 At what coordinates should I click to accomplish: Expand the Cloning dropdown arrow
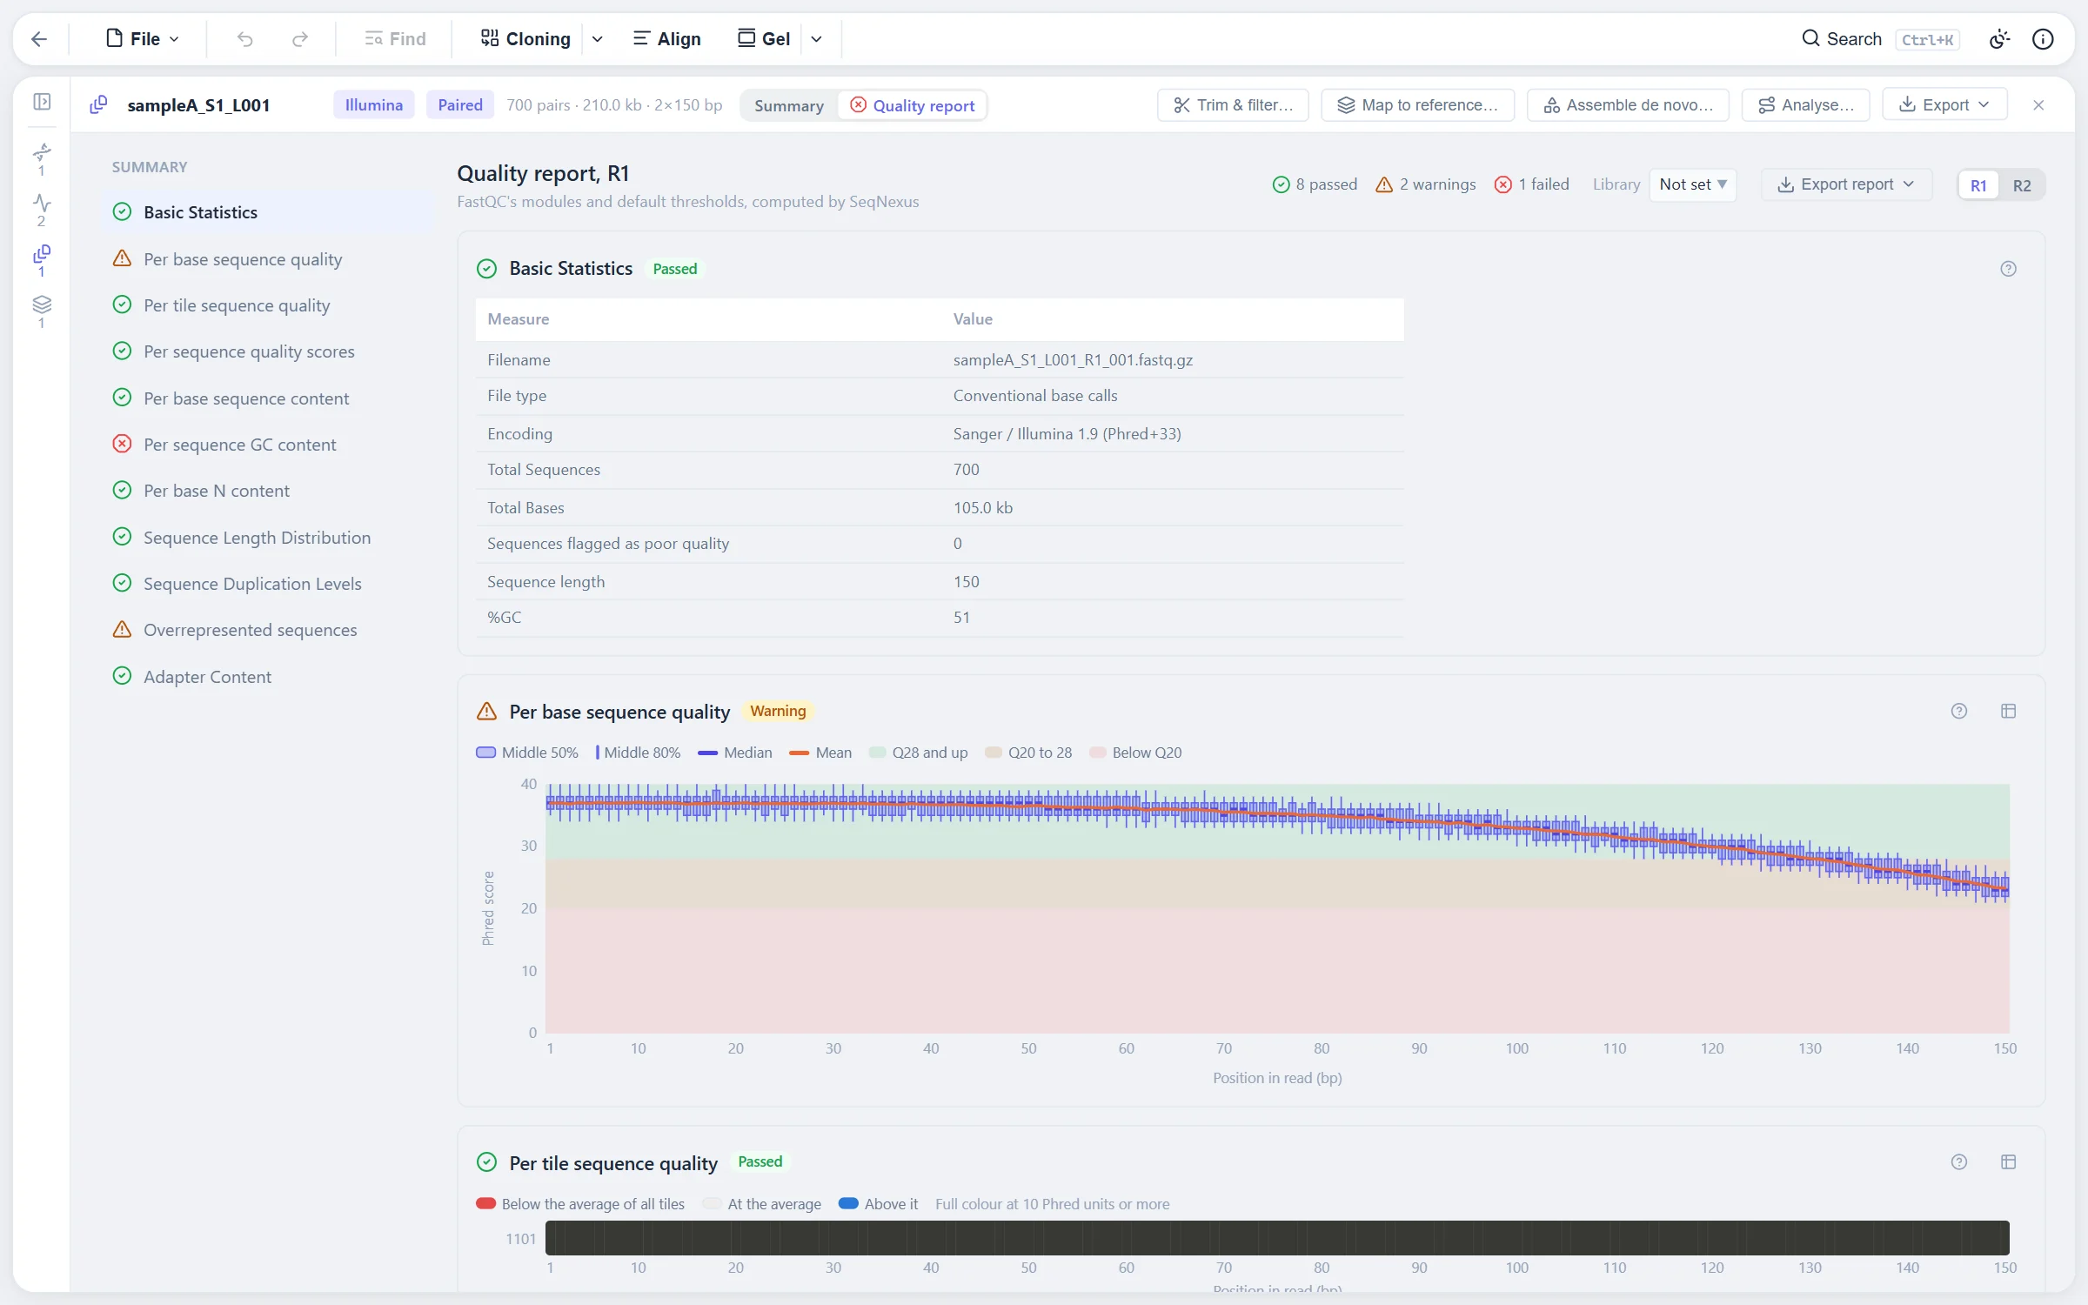pos(598,39)
